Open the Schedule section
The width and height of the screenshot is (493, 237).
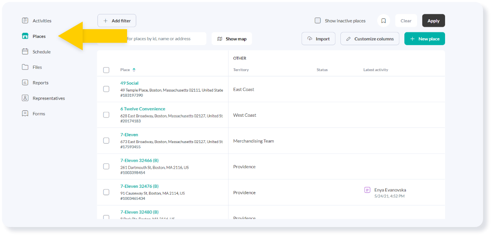click(x=42, y=52)
